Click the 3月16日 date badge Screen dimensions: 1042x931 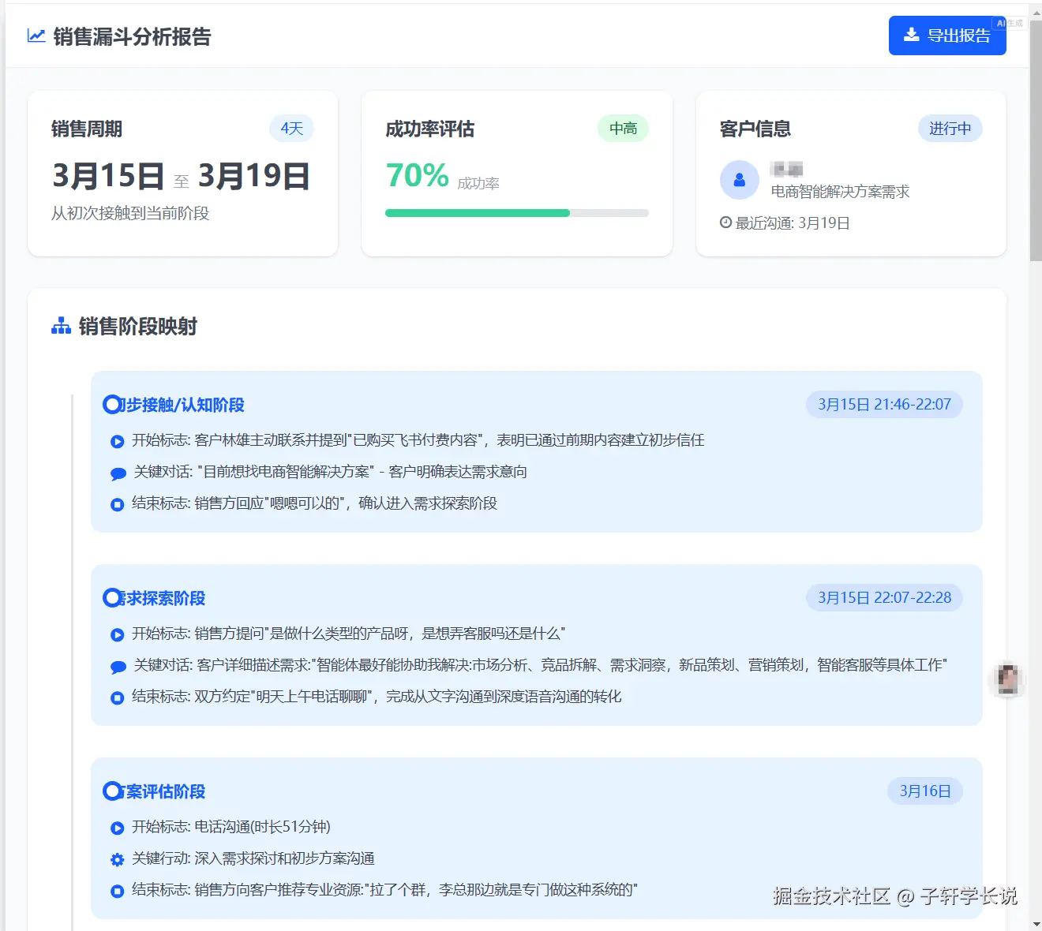point(925,791)
